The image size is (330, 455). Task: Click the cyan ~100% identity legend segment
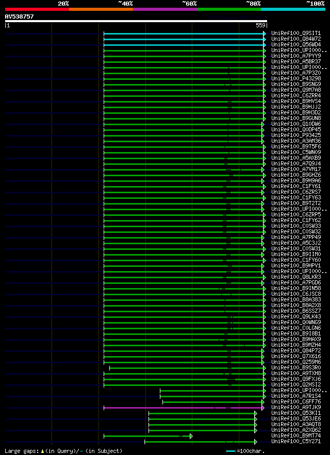click(x=293, y=9)
